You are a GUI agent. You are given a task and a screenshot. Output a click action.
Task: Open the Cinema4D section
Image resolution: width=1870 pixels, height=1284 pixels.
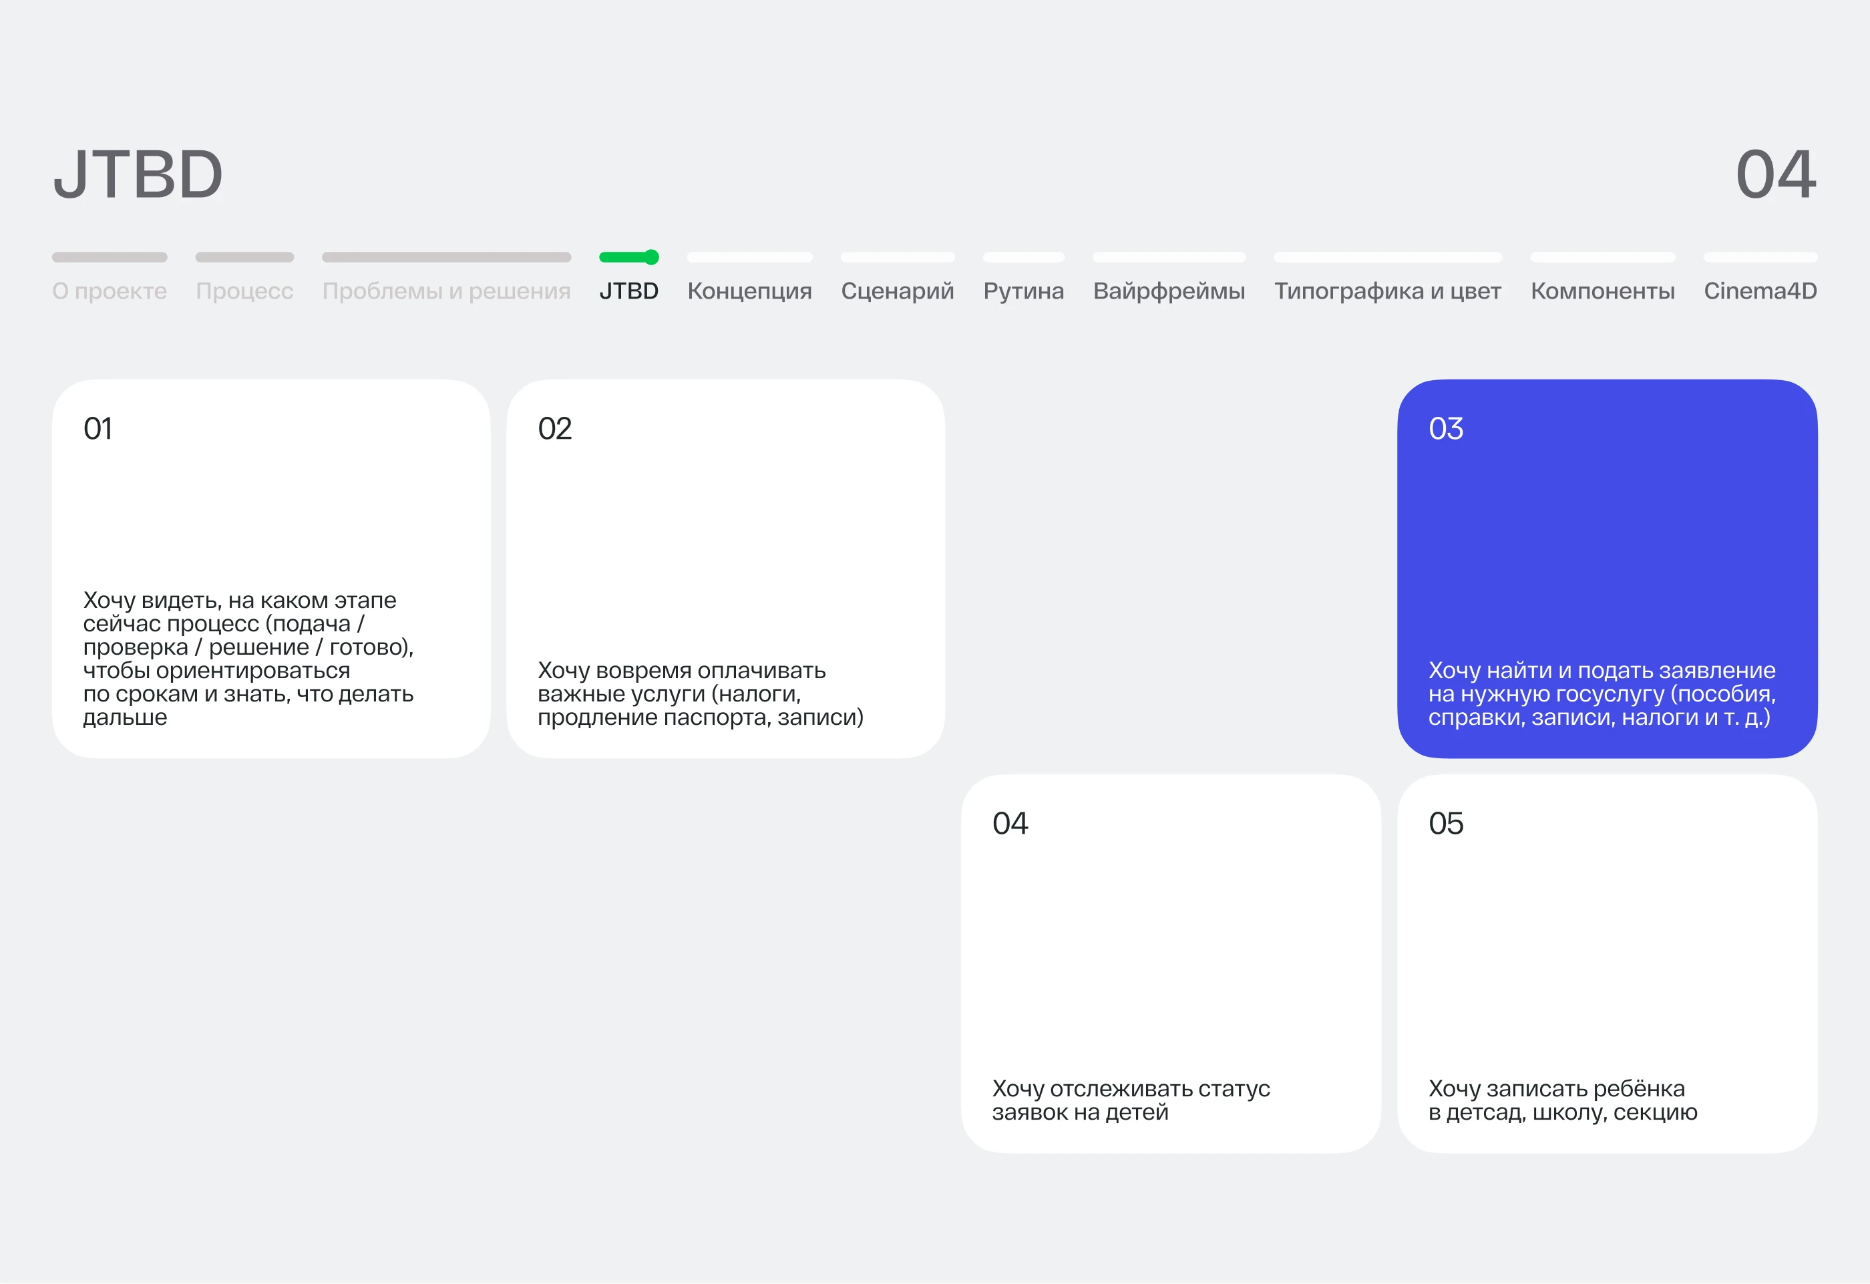[1760, 291]
